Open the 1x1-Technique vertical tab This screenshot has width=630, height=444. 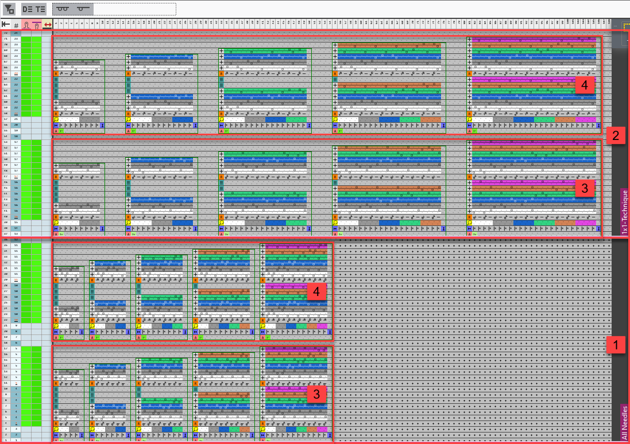click(625, 211)
